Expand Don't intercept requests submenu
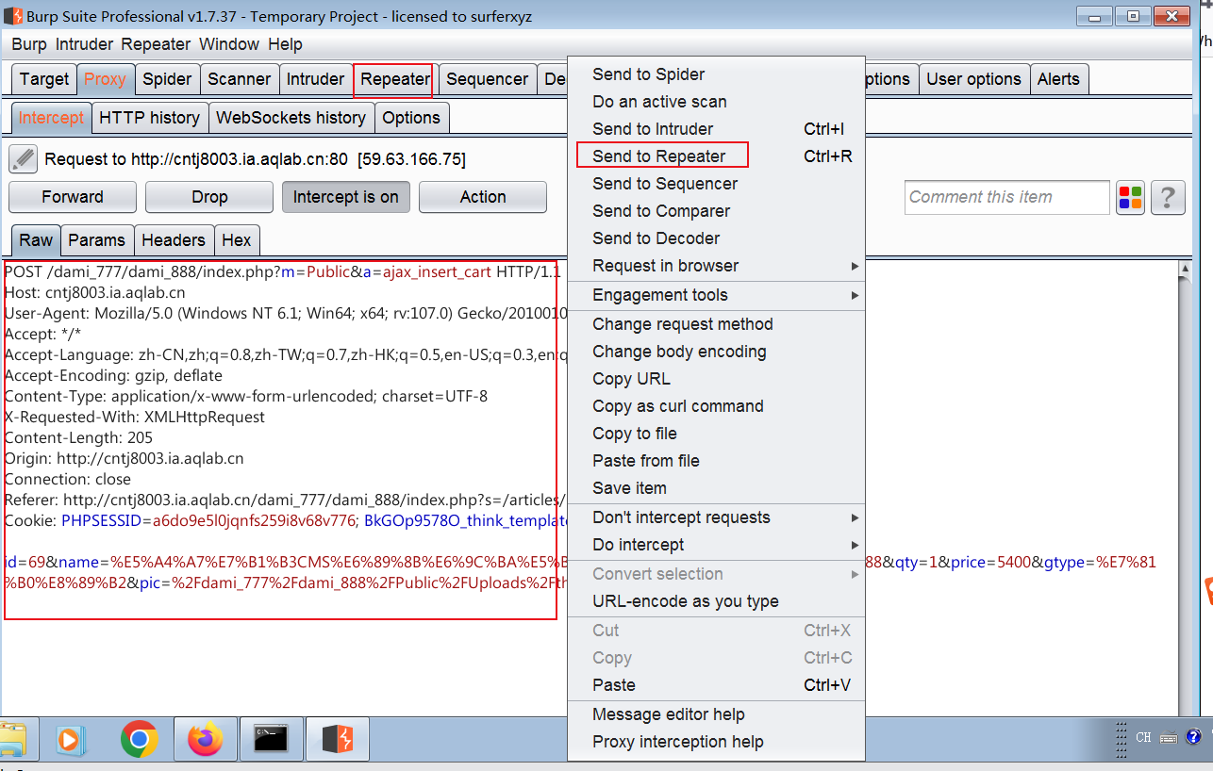 (x=716, y=517)
